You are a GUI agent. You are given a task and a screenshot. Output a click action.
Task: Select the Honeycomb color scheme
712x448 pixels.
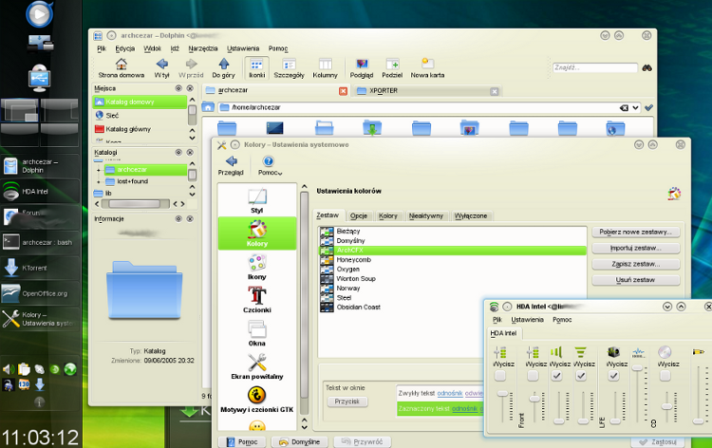[x=452, y=260]
